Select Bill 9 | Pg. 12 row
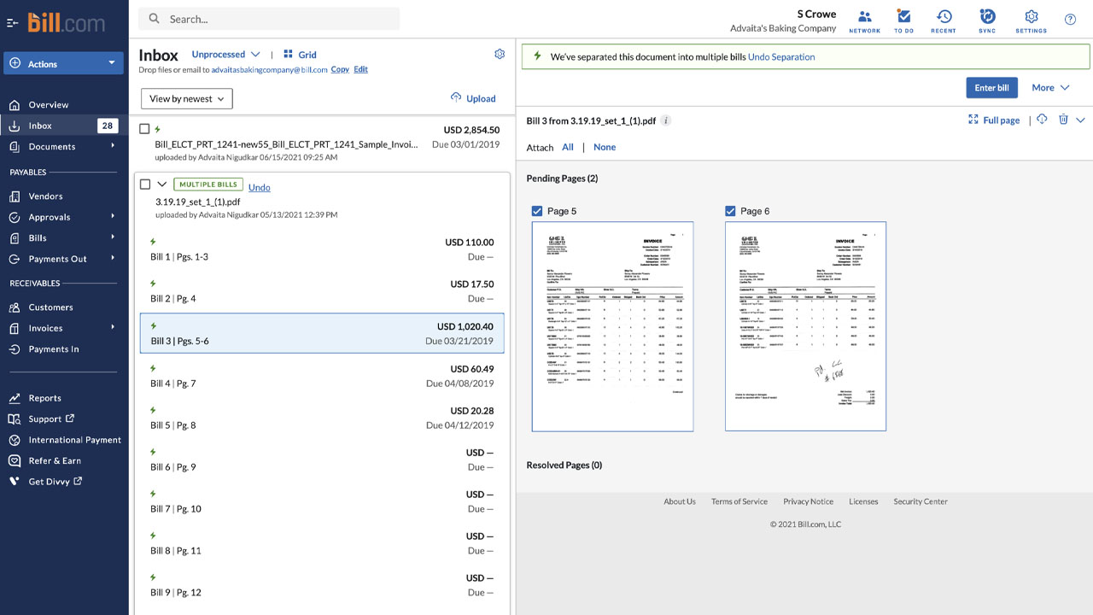The height and width of the screenshot is (615, 1093). tap(322, 585)
